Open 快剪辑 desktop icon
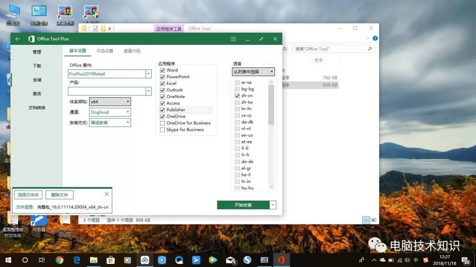Screen dimensions: 476x267 coord(39,223)
